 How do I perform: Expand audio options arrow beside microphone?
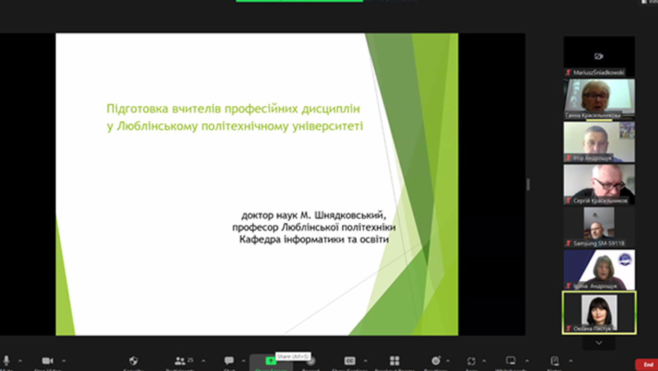(20, 361)
